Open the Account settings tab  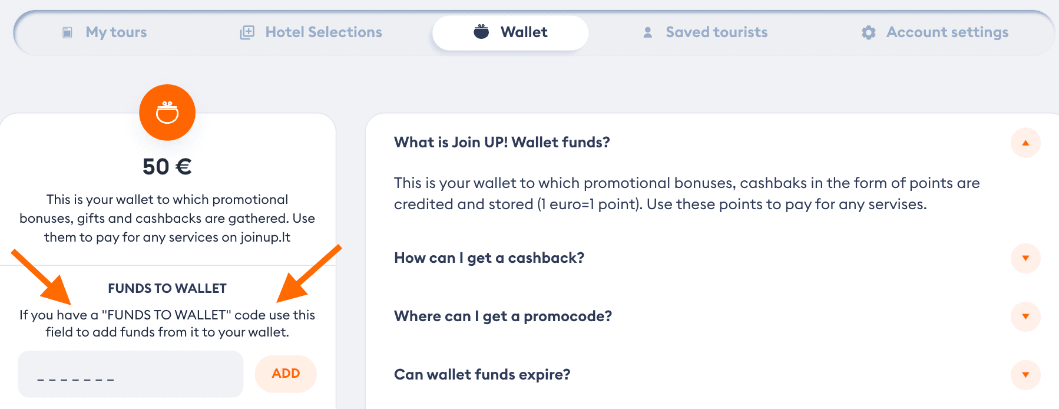tap(935, 32)
